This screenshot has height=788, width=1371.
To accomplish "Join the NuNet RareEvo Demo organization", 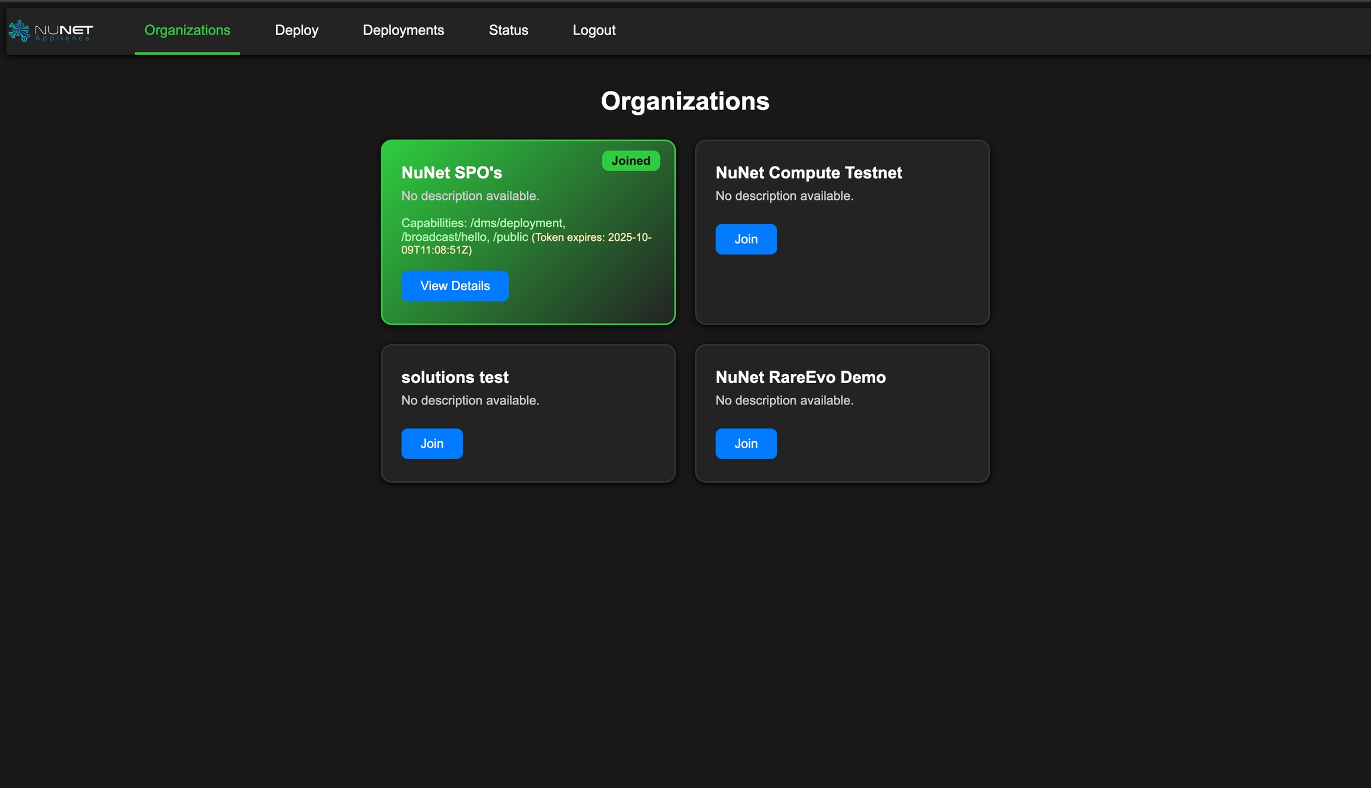I will click(x=746, y=444).
